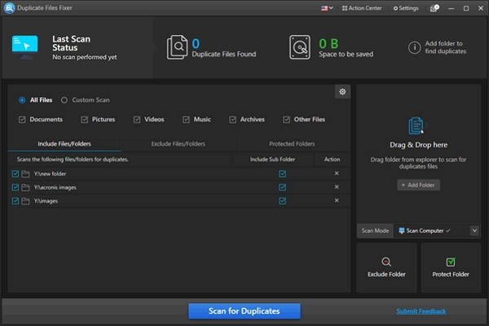Screen dimensions: 489x326
Task: Select the Y:\new folder entry text
Action: 50,174
